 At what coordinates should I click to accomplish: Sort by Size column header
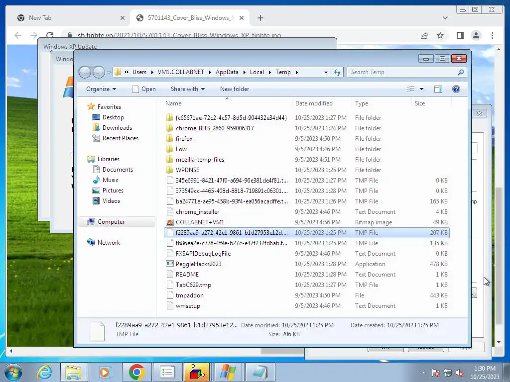point(431,103)
